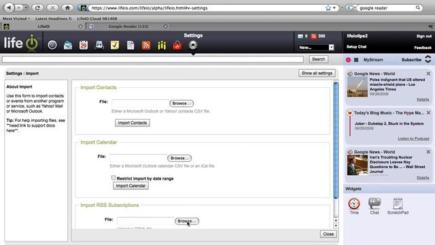435x245 pixels.
Task: Click the magnifier in browser search box
Action: (418, 7)
